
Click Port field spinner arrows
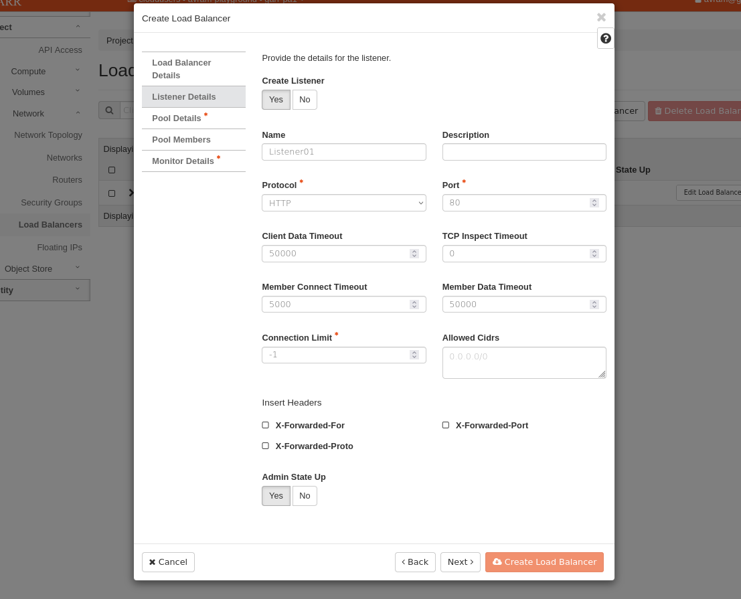[x=594, y=203]
